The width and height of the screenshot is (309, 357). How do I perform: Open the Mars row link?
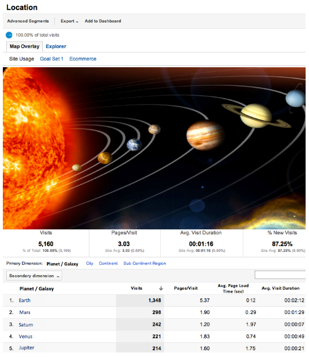tap(25, 312)
